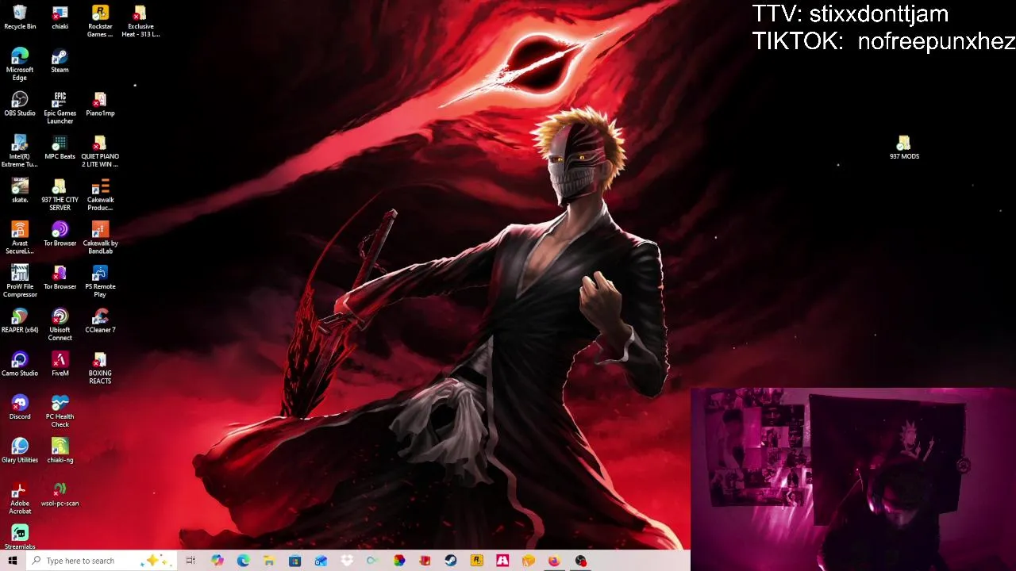Select the Glary Utilities desktop shortcut
This screenshot has width=1016, height=571.
pyautogui.click(x=20, y=451)
